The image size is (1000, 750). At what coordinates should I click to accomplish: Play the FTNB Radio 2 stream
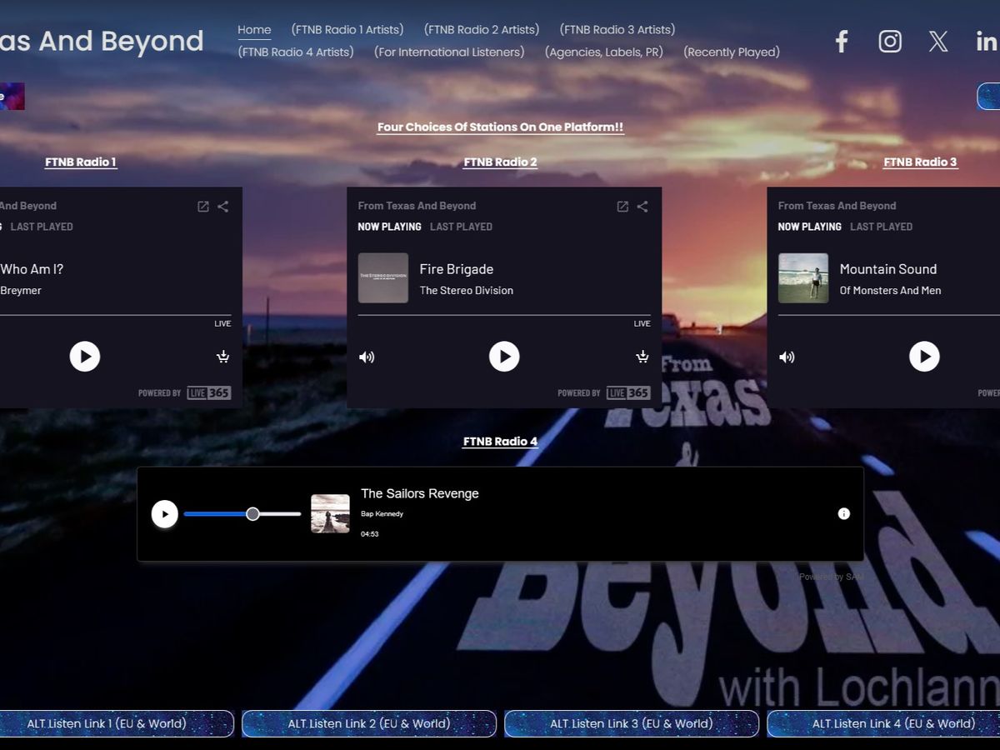[504, 357]
